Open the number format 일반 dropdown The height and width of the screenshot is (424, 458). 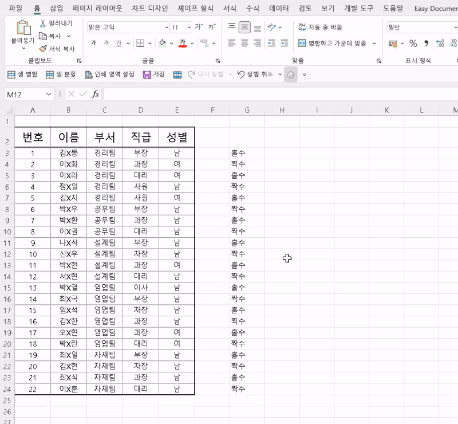[455, 27]
